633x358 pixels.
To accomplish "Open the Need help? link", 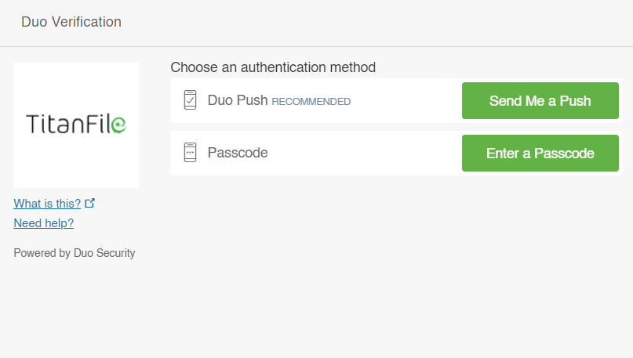I will (44, 223).
